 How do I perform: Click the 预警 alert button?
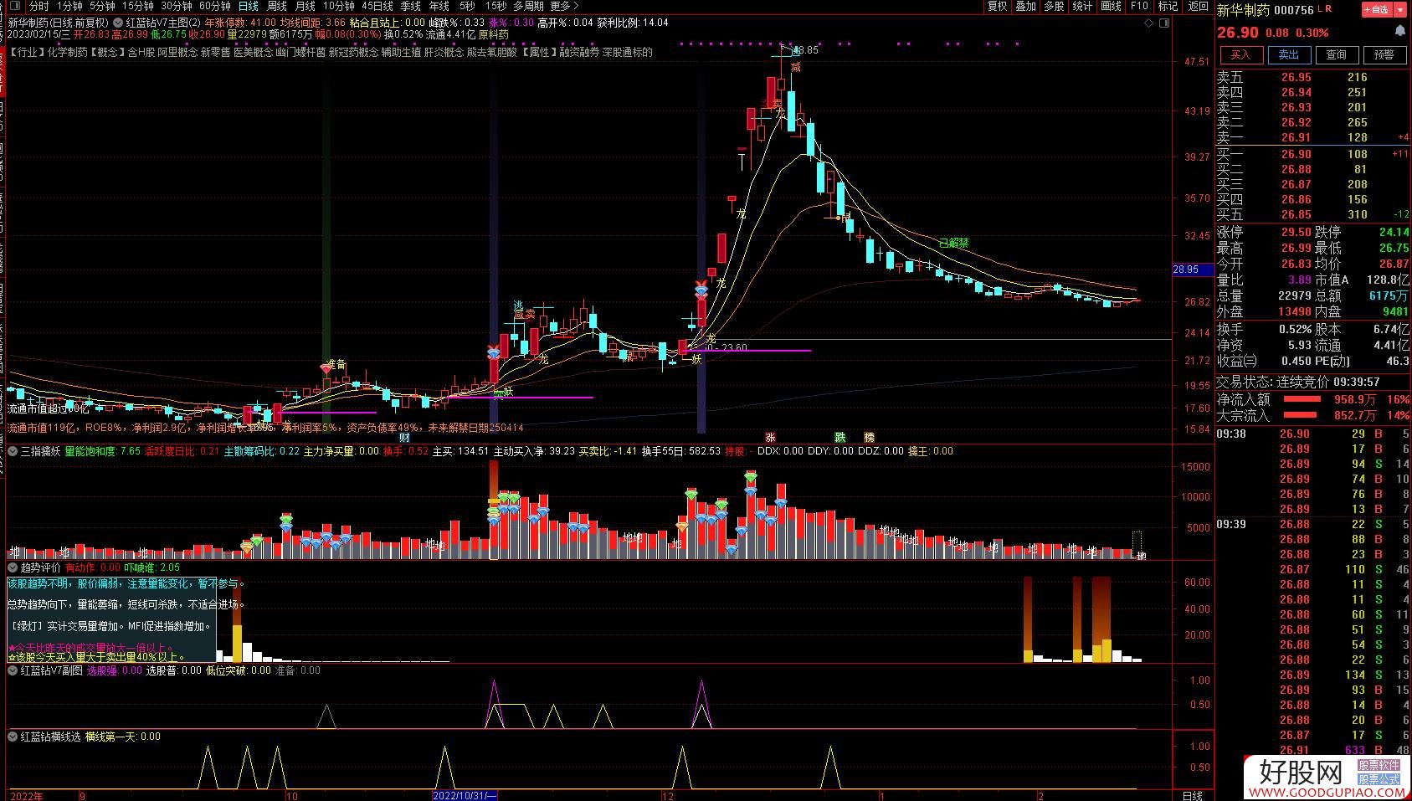1384,54
